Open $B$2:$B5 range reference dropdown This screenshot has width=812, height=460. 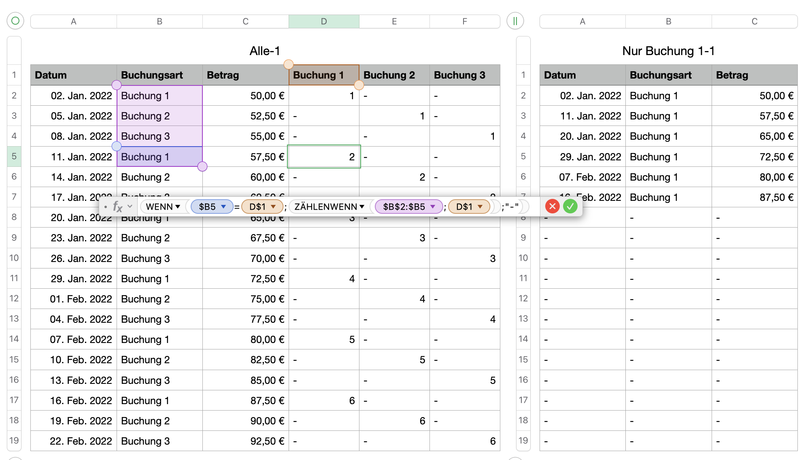point(433,207)
